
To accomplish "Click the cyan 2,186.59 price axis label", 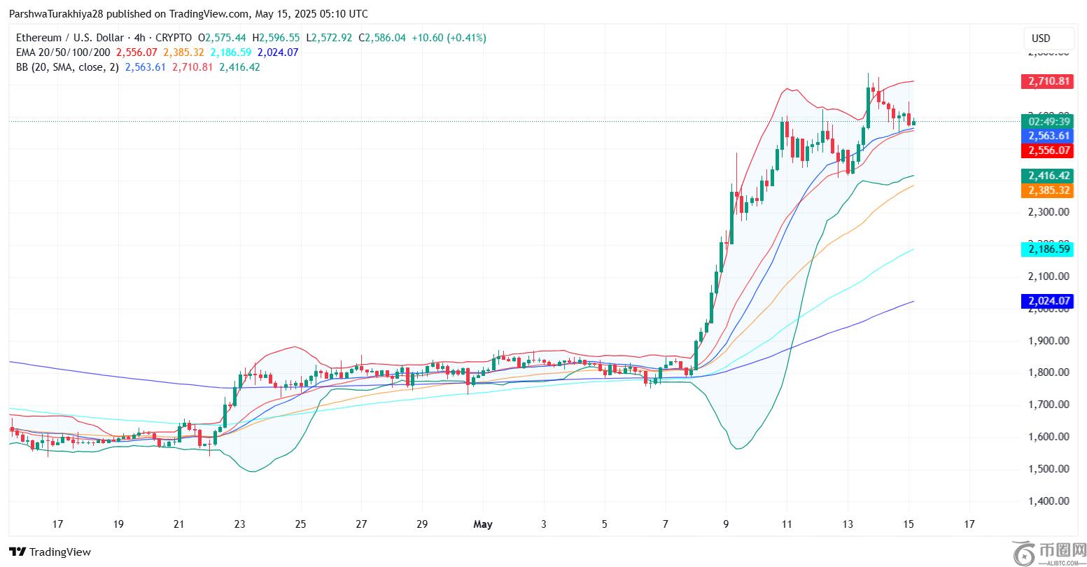I will [1047, 248].
